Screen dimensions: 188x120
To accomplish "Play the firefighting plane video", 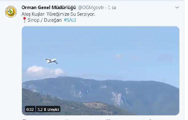I will click(x=101, y=71).
